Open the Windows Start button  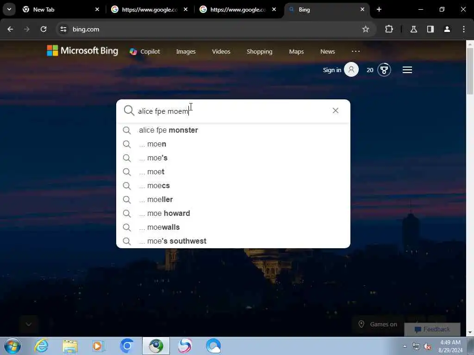click(12, 346)
